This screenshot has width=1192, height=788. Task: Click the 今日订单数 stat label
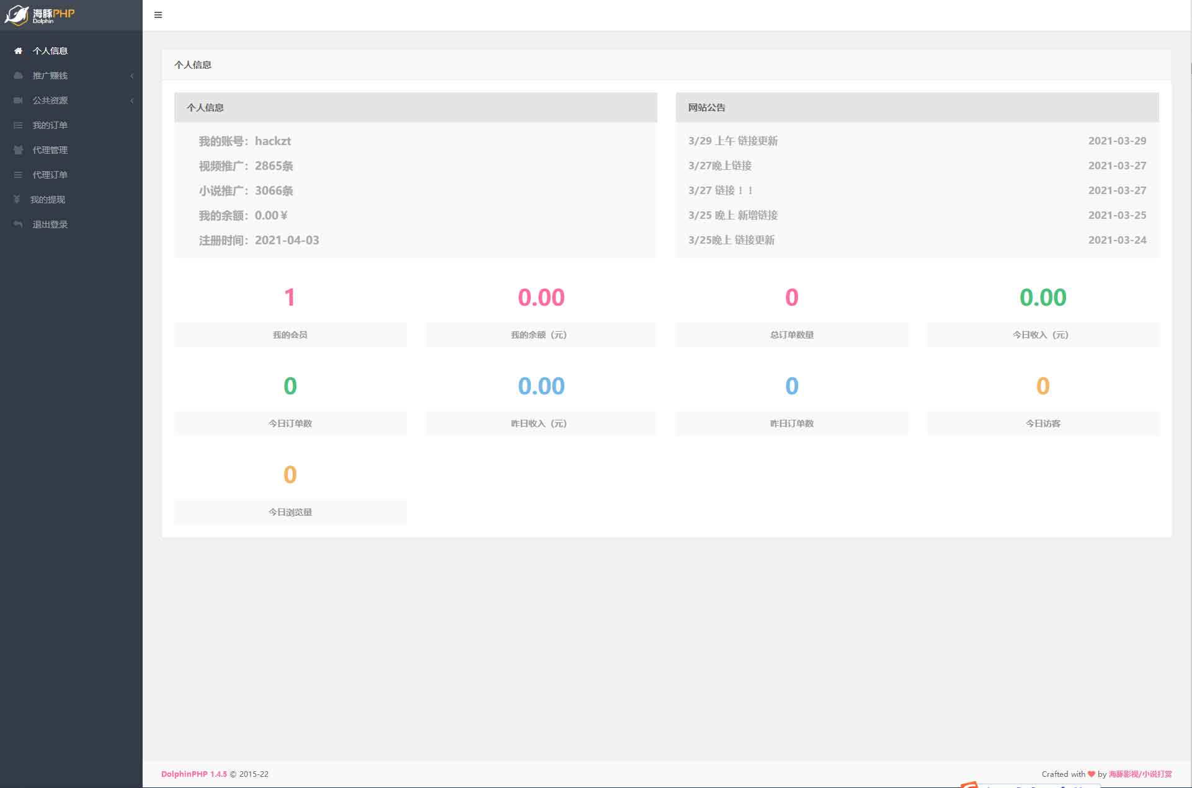pyautogui.click(x=290, y=423)
